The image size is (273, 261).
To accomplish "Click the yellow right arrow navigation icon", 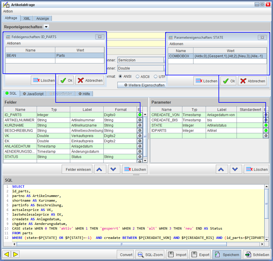I will click(x=15, y=254).
